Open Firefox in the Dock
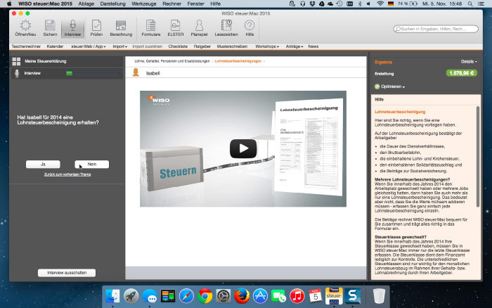 point(242,296)
